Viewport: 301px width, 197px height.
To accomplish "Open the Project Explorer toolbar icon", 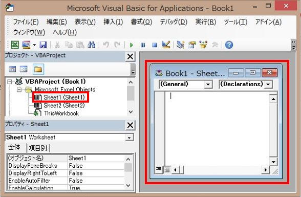I will [180, 45].
